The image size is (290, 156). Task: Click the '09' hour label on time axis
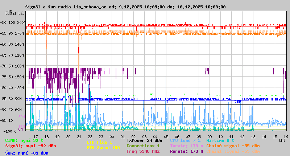pos(210,137)
